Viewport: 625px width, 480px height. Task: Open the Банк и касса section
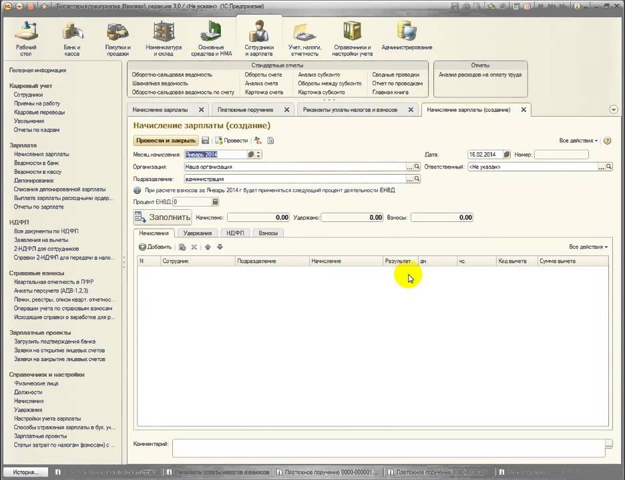coord(71,39)
